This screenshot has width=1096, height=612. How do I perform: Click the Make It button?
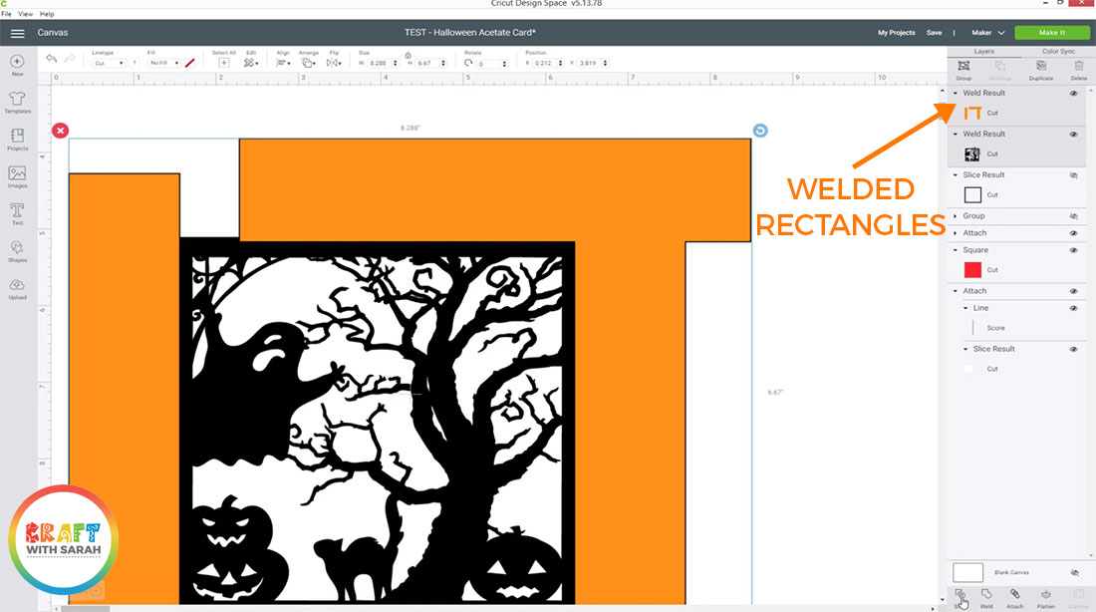click(1051, 33)
